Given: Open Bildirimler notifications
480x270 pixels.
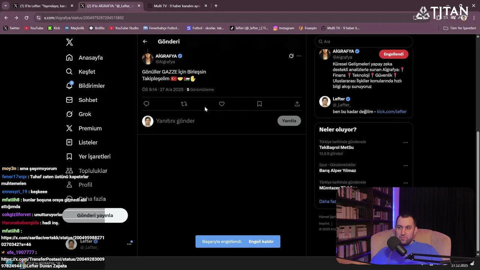Looking at the screenshot, I should tap(85, 86).
